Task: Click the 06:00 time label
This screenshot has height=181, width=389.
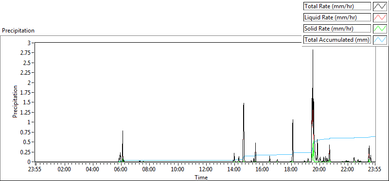Action: pyautogui.click(x=121, y=170)
